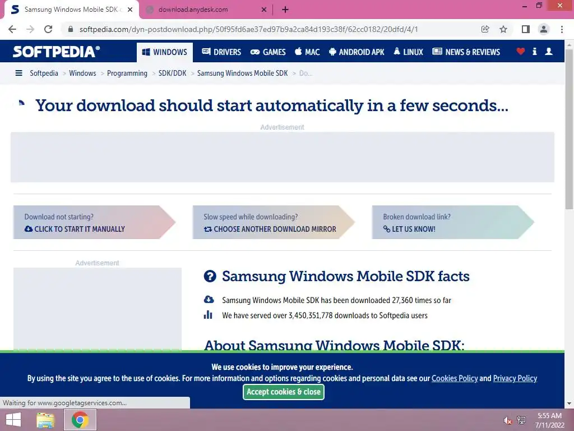The image size is (574, 431).
Task: Switch to the download.anydesk.com tab
Action: coord(205,10)
